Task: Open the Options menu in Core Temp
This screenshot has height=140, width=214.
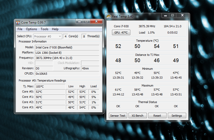Action: point(31,29)
